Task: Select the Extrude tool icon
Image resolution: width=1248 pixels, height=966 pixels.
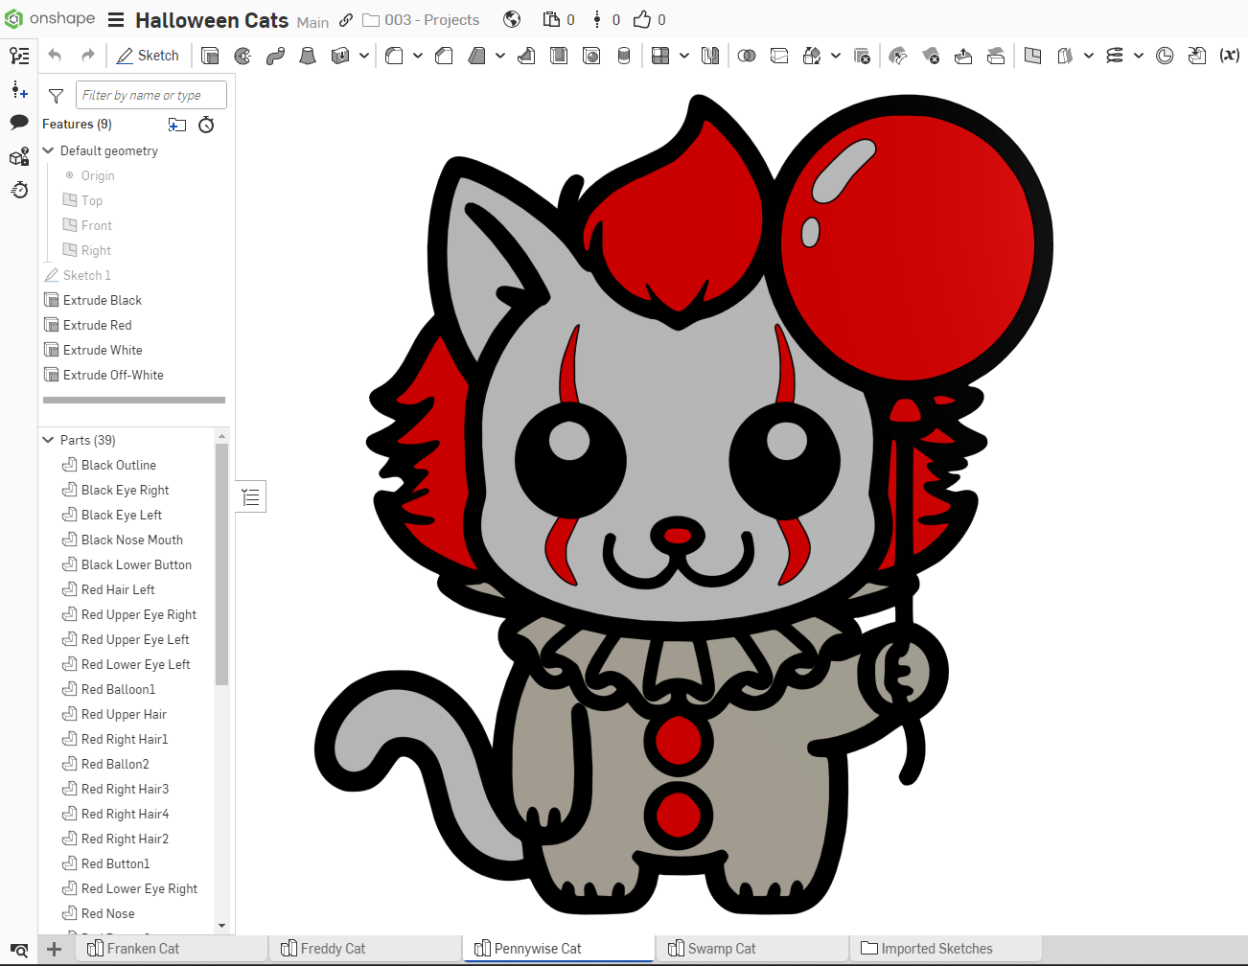Action: tap(211, 56)
